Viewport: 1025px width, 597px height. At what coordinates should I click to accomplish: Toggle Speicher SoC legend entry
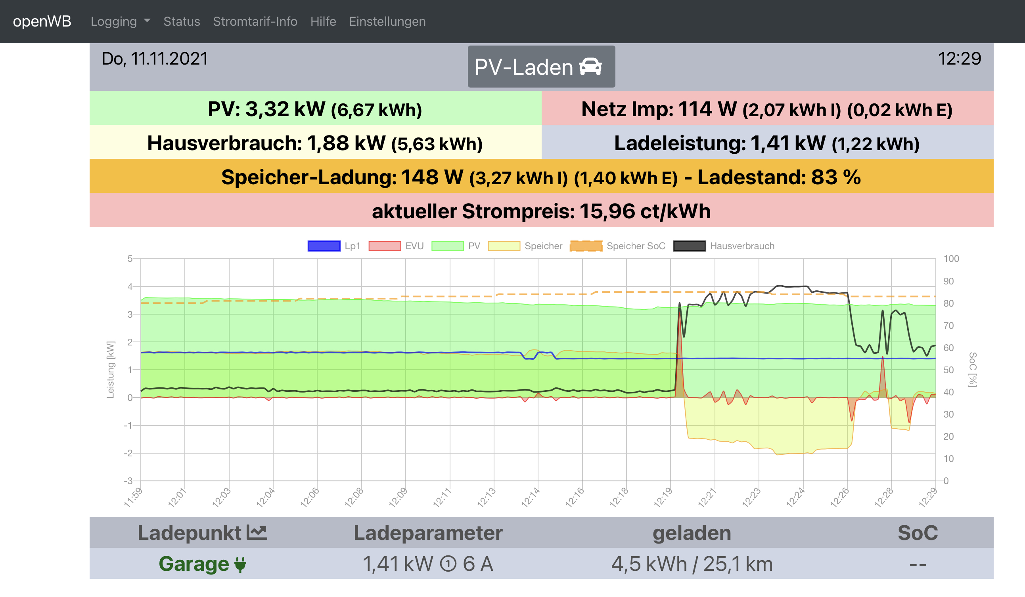tap(617, 246)
